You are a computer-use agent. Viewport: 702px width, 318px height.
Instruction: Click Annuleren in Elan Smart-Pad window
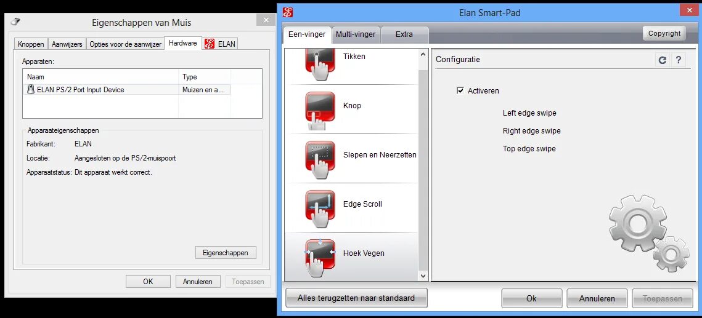pos(597,298)
